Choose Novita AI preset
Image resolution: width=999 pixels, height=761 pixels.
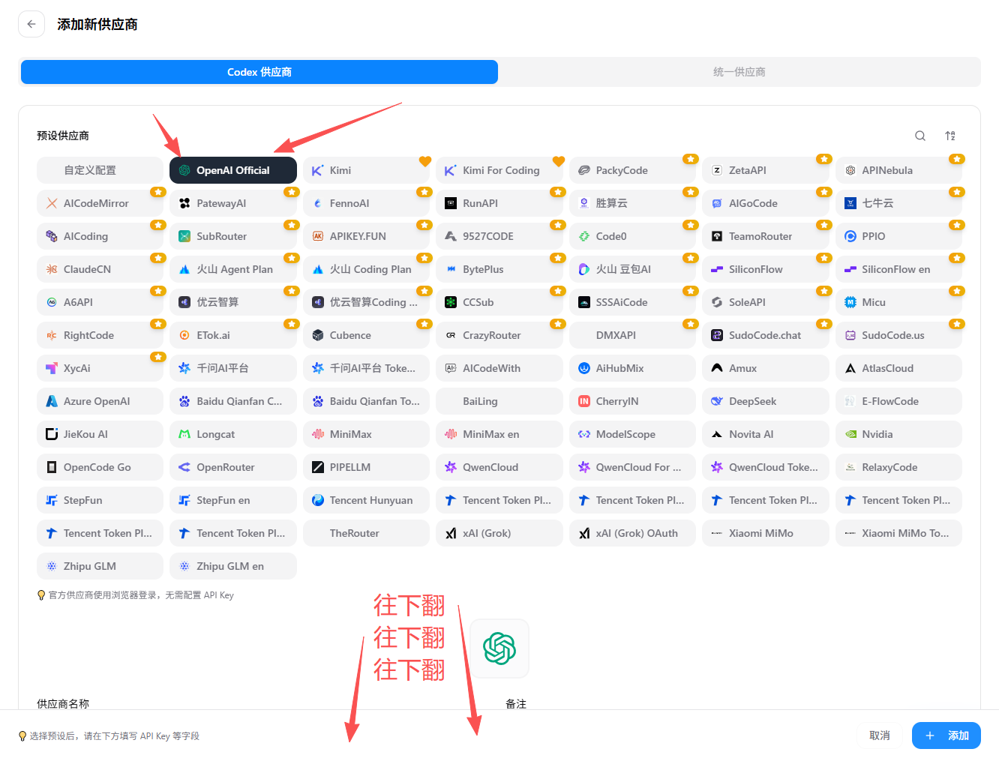[766, 434]
